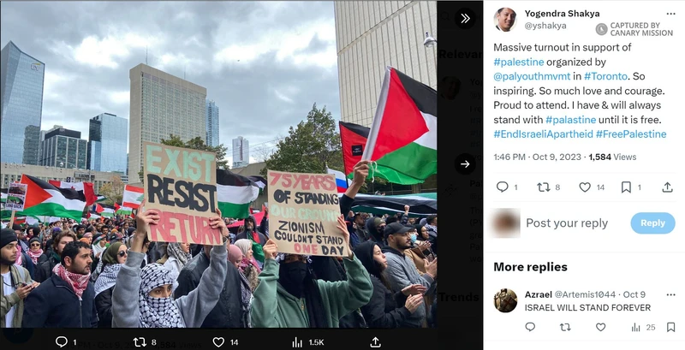Like Azrael's reply with heart icon
The width and height of the screenshot is (685, 350).
click(x=601, y=327)
